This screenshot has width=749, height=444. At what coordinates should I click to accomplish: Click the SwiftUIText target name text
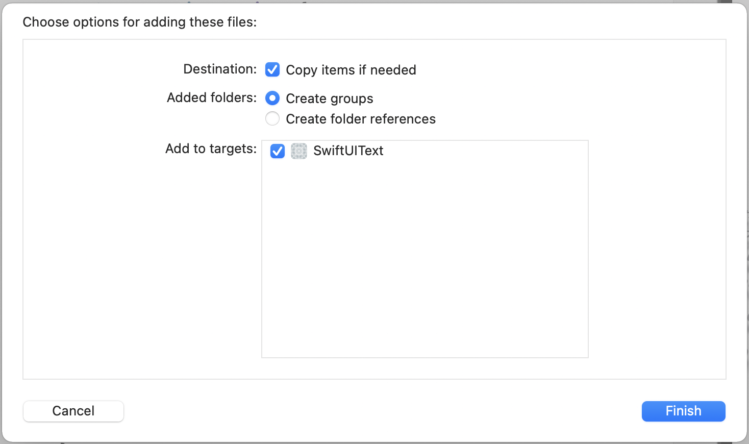(348, 151)
